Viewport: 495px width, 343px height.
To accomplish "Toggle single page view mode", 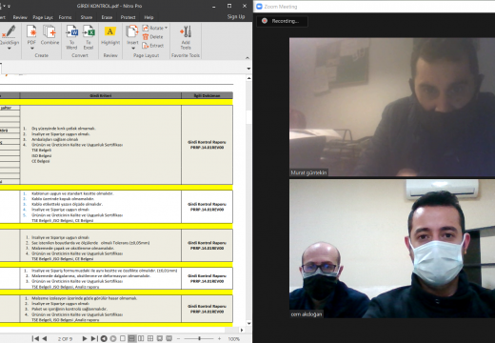I will (123, 338).
